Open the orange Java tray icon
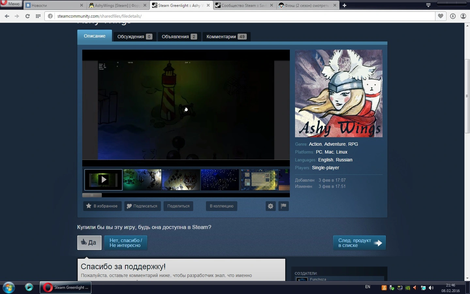 coord(384,288)
